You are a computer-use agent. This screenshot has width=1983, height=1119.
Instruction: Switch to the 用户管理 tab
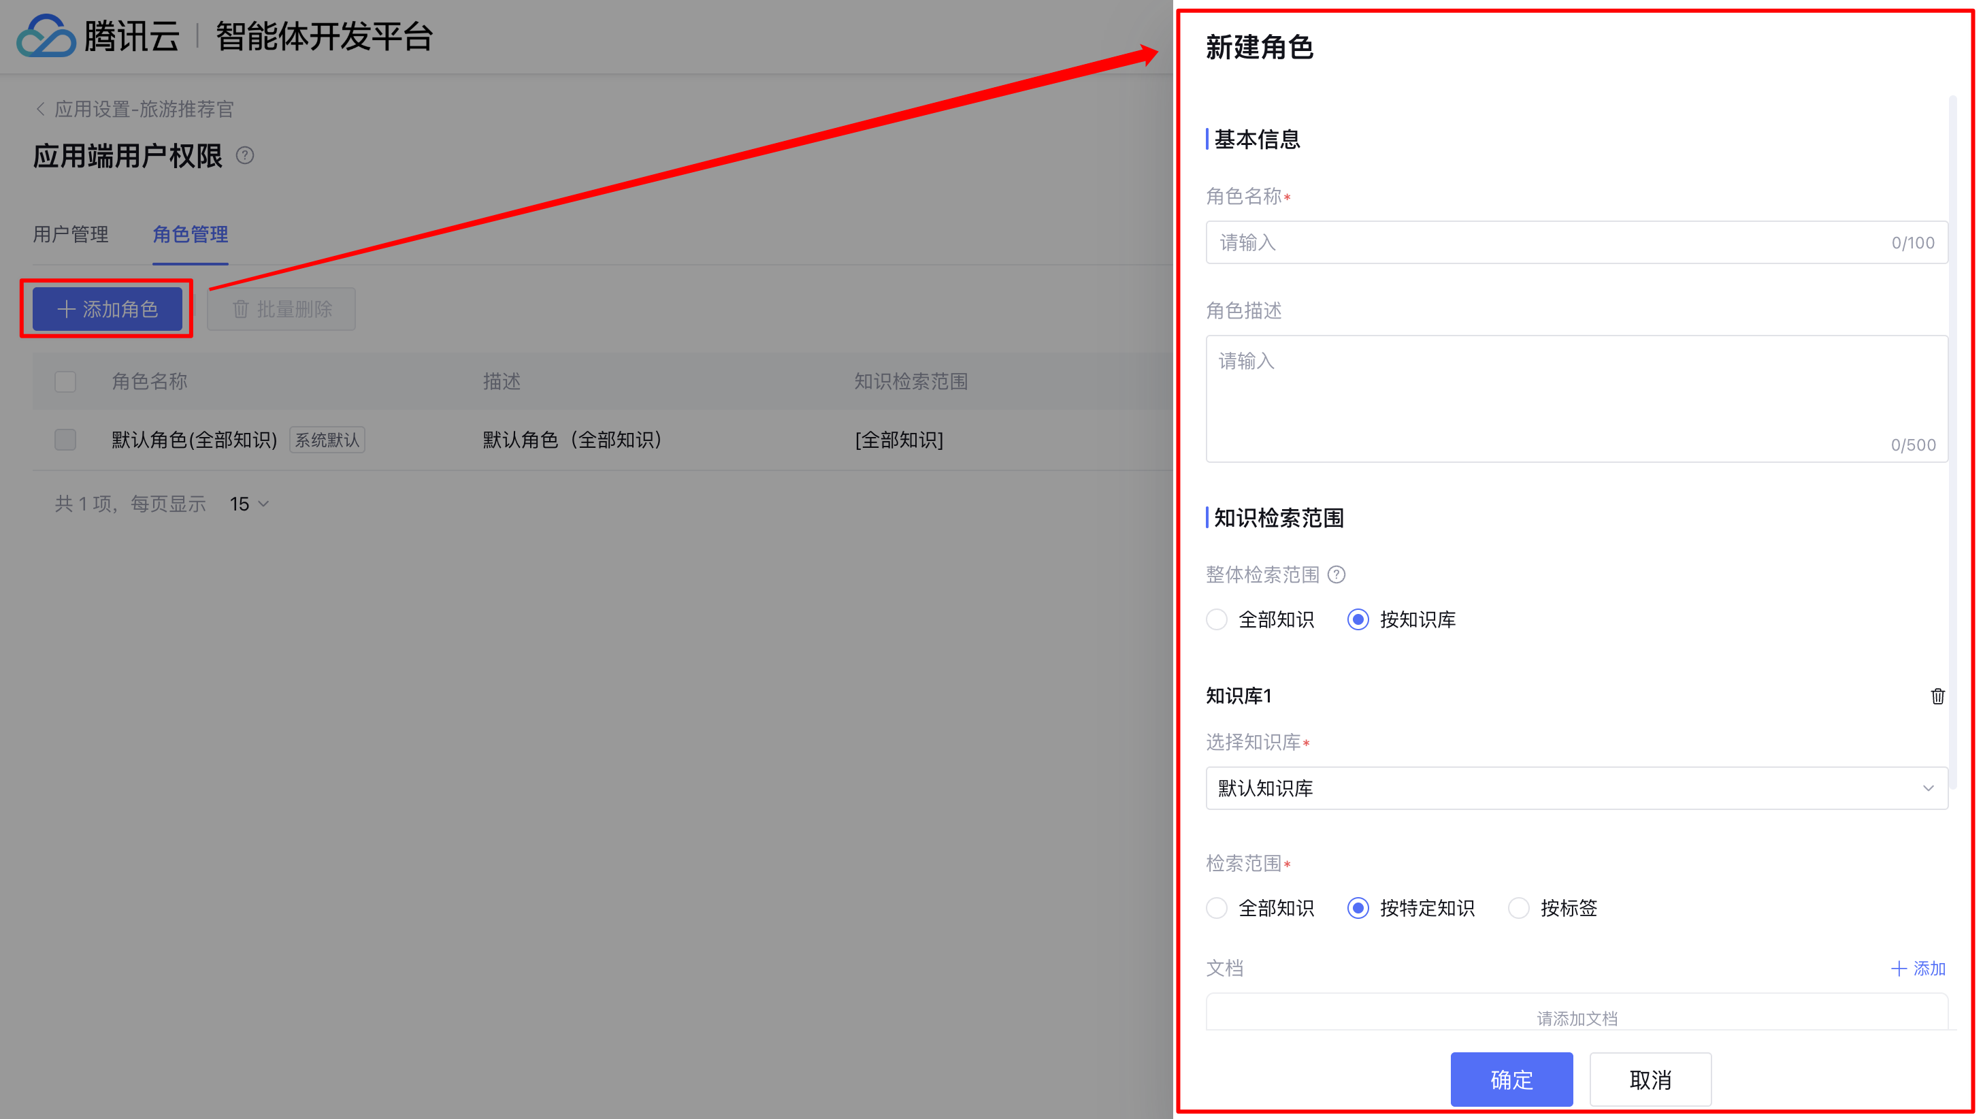tap(71, 234)
